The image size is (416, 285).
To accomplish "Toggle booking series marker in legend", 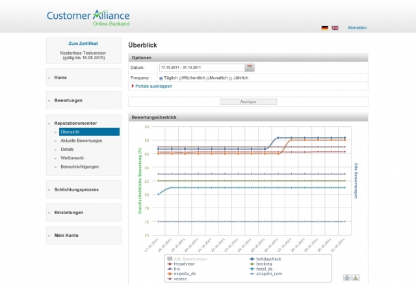I will [x=252, y=264].
